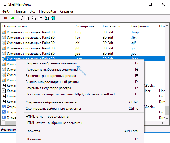Click the horizontal scrollbar left arrow
Viewport: 170px width, 143px height.
point(3,123)
